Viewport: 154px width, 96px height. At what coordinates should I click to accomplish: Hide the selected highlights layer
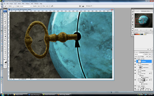135,61
